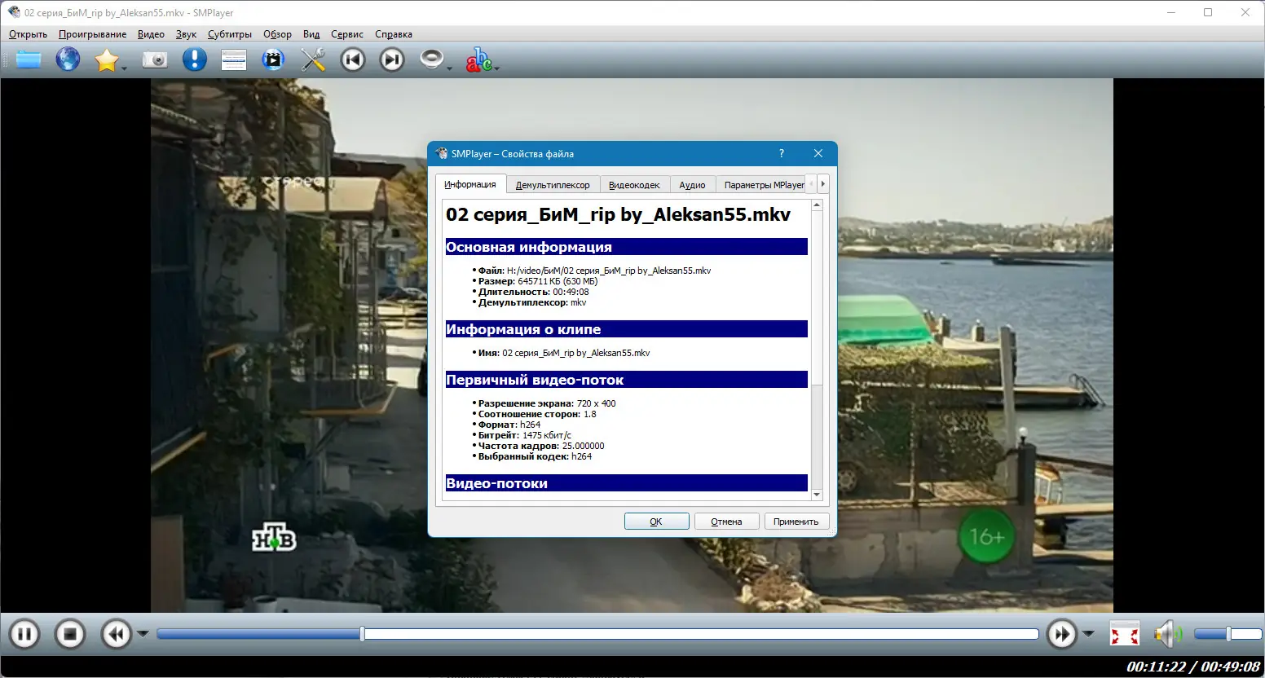Open video equalizer via the film reel icon
The image size is (1265, 678).
273,59
